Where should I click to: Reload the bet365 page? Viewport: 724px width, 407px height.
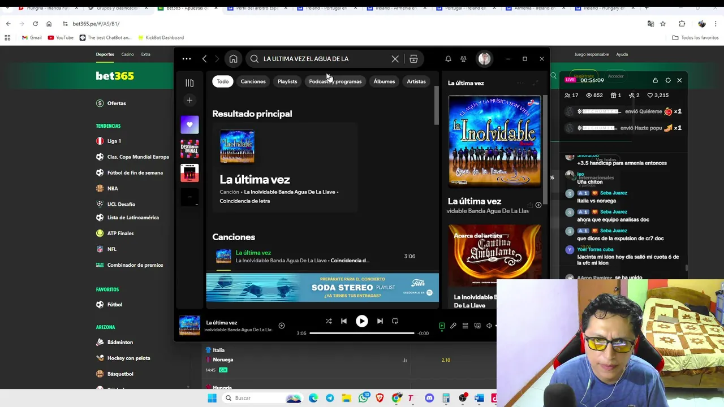(35, 24)
